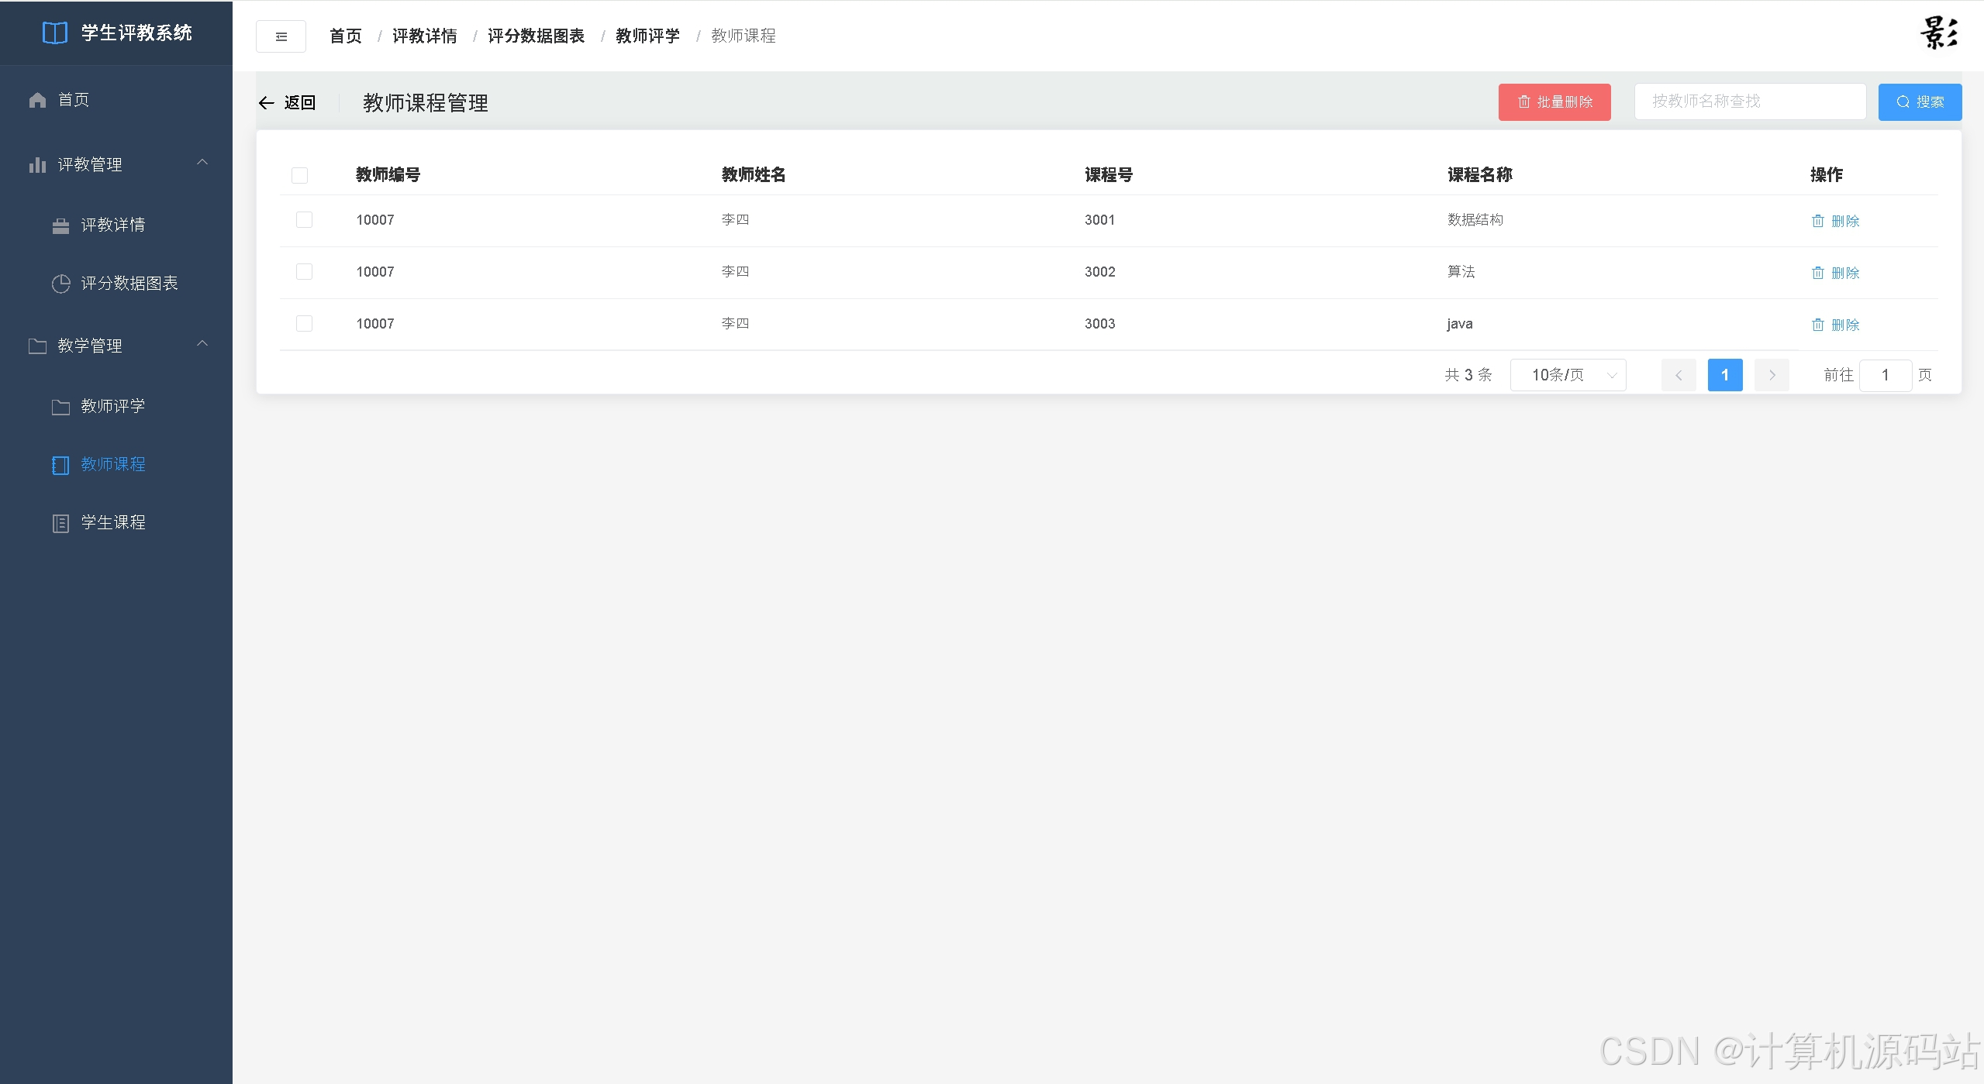Click the next page arrow in pagination
The image size is (1984, 1084).
pyautogui.click(x=1772, y=375)
